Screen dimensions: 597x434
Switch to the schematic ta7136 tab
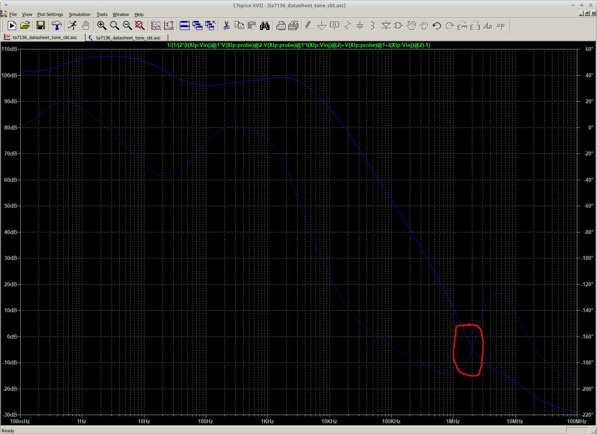pos(127,37)
